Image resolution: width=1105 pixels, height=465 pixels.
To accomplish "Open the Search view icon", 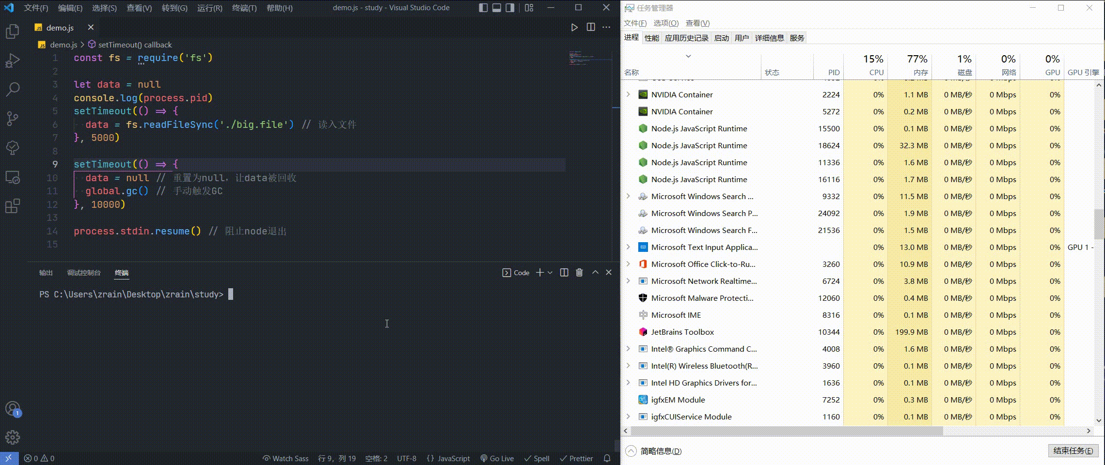I will click(x=13, y=89).
